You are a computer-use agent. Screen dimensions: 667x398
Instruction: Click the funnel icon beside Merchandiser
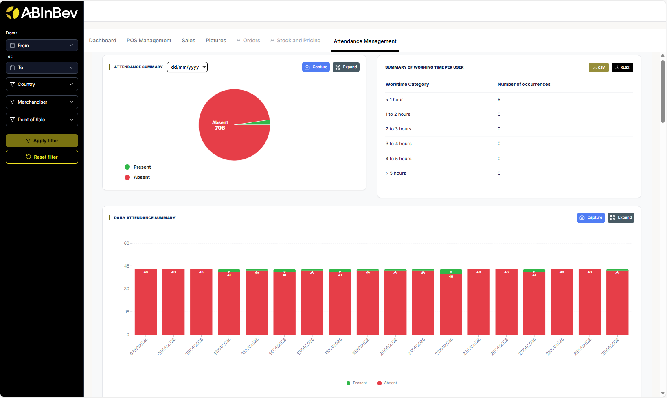[x=13, y=102]
